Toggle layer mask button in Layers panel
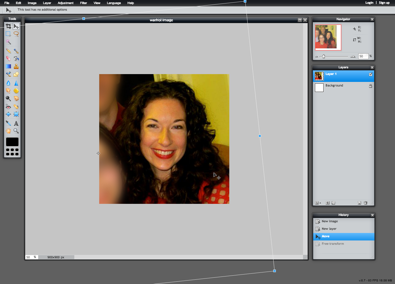The width and height of the screenshot is (395, 284). [x=327, y=203]
